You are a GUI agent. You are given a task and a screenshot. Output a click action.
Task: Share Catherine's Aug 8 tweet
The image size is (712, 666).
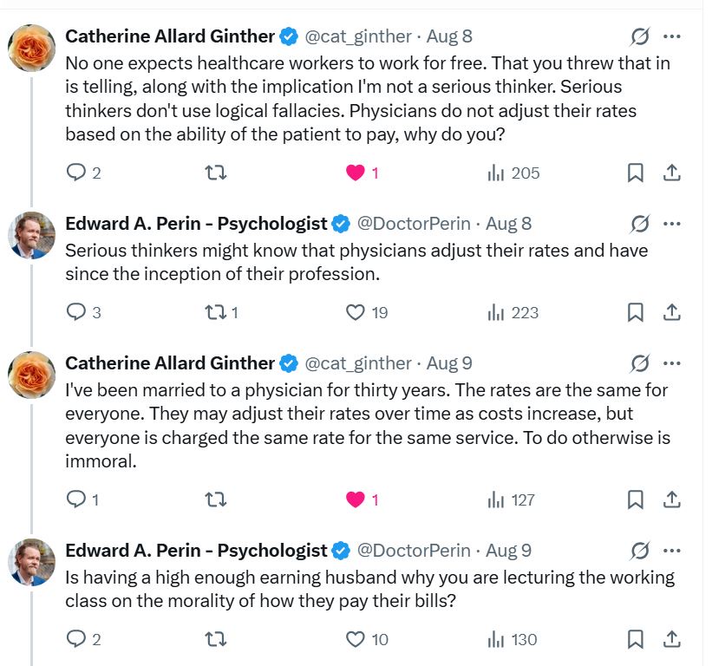coord(671,173)
